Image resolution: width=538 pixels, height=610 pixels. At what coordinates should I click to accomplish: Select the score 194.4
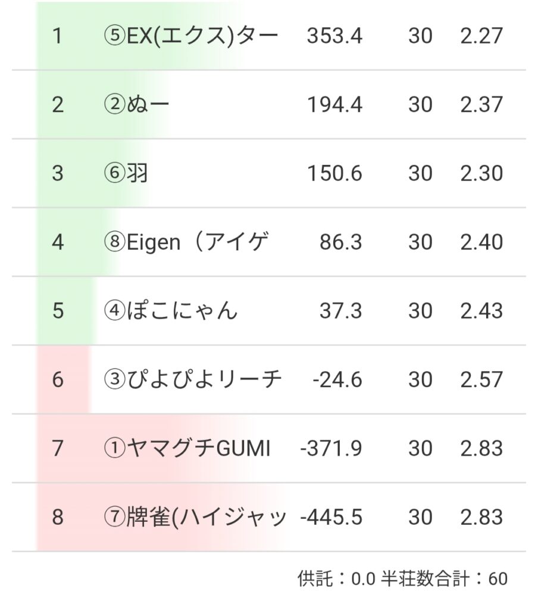click(x=334, y=105)
